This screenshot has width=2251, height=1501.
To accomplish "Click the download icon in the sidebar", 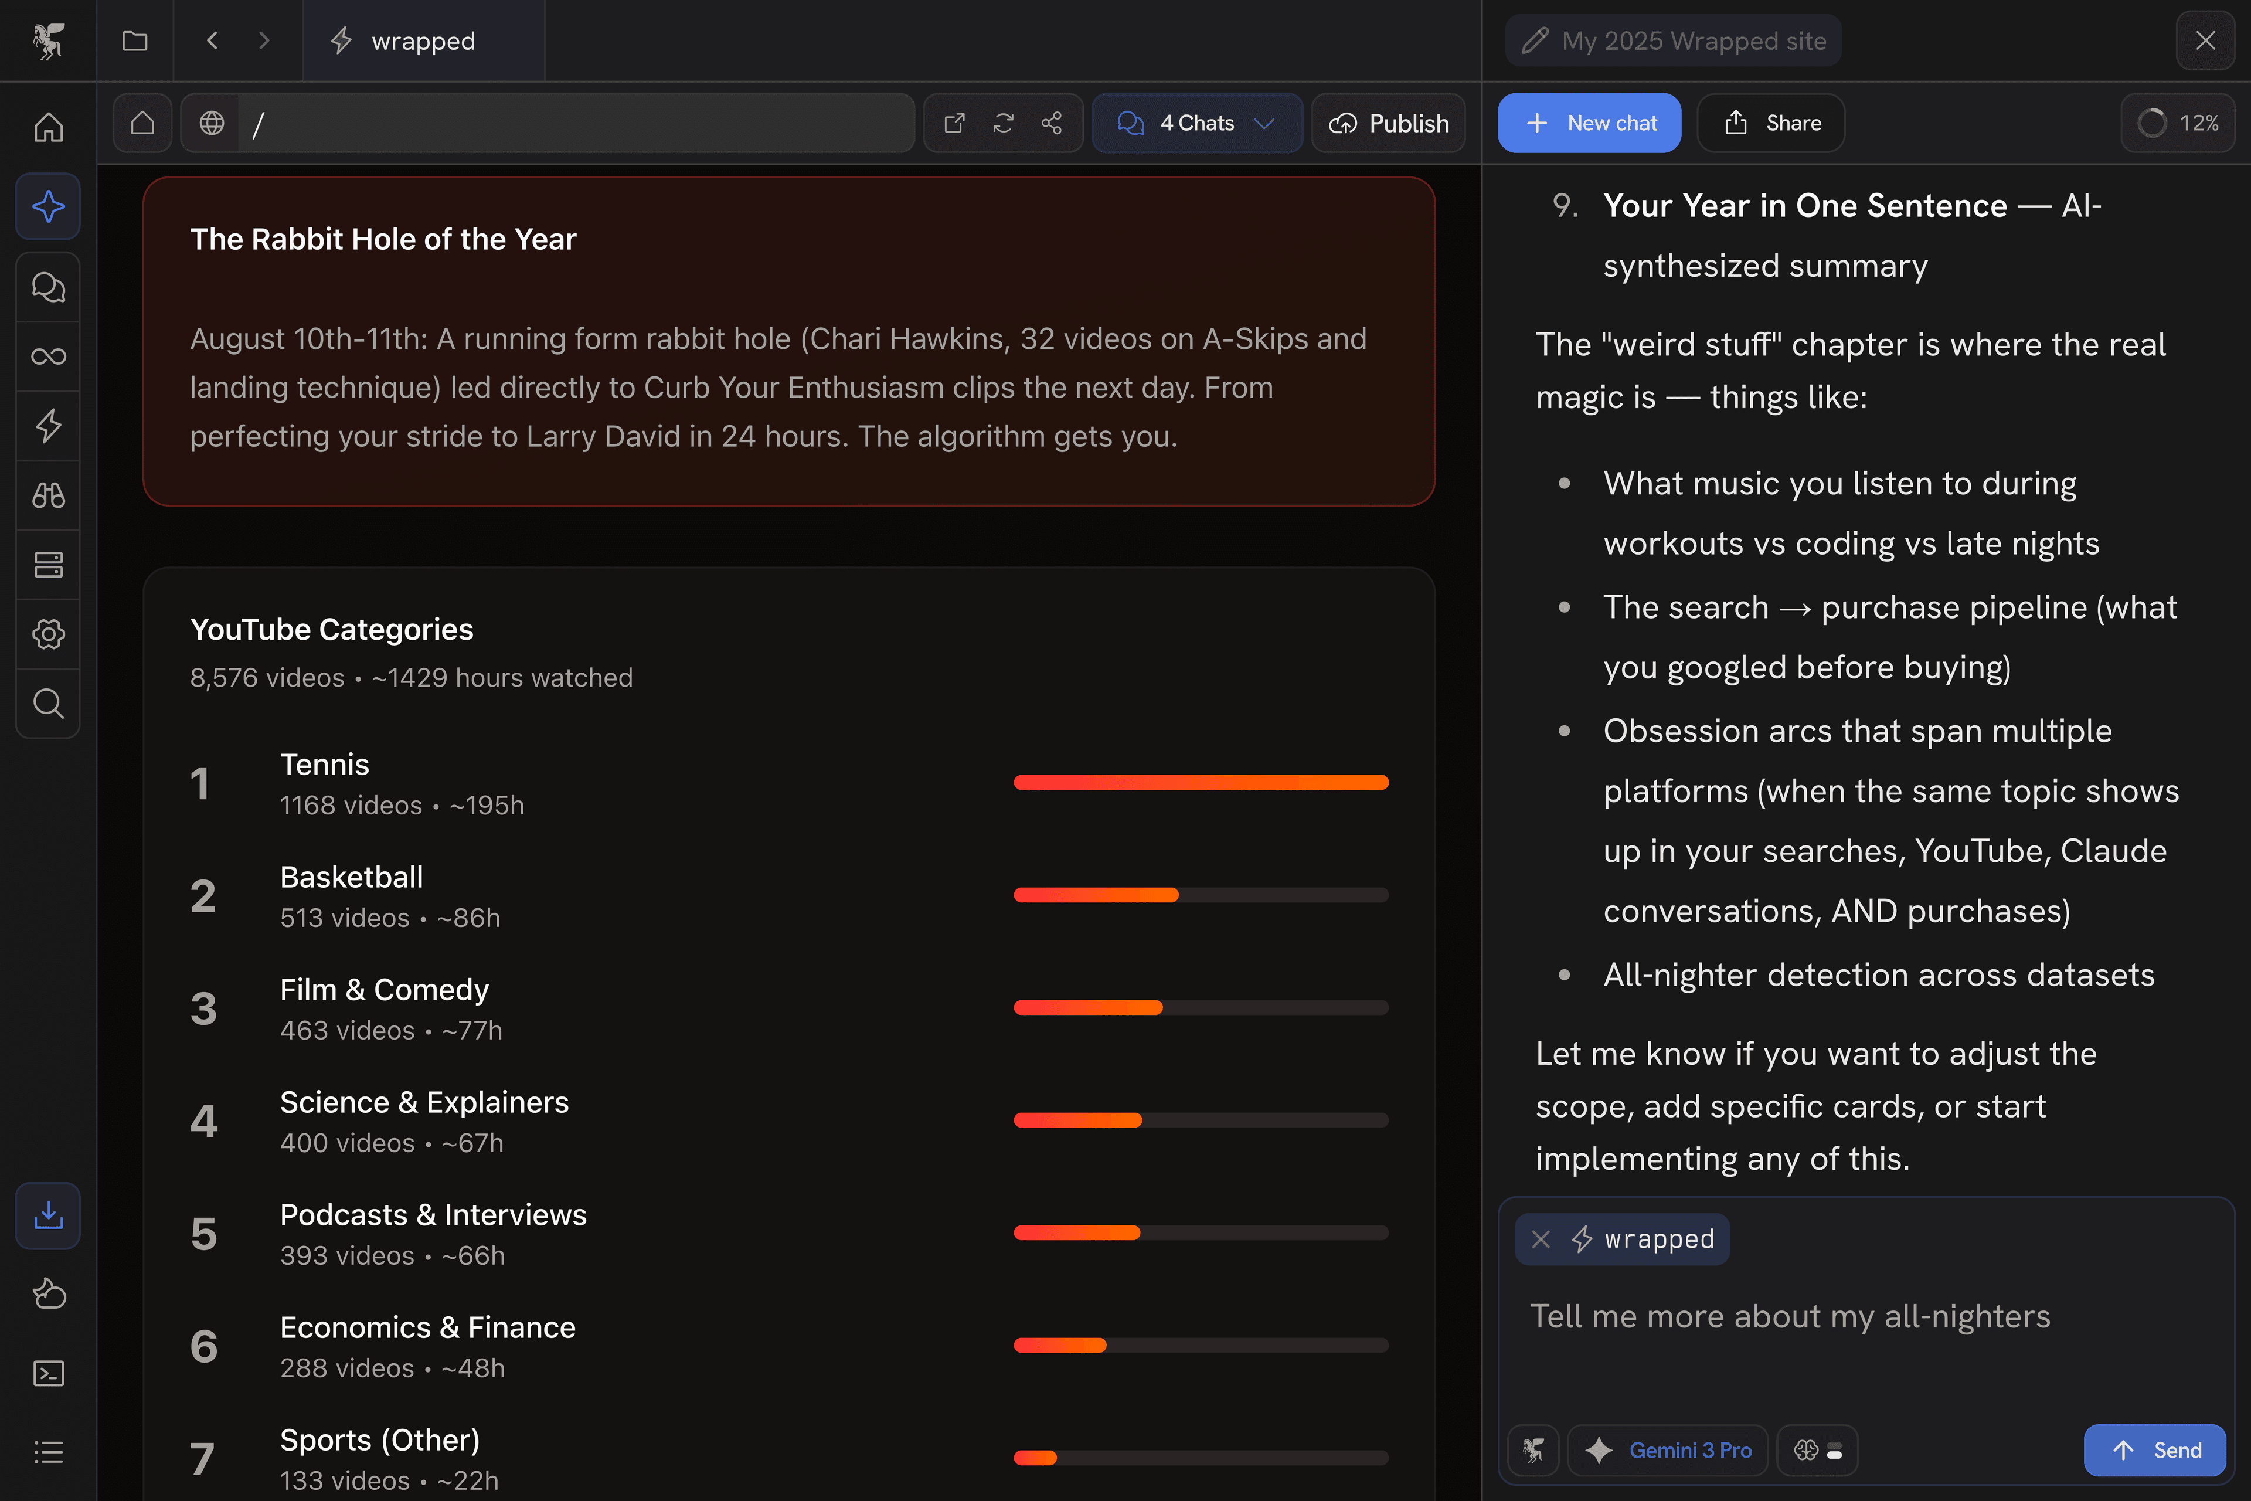I will click(48, 1215).
